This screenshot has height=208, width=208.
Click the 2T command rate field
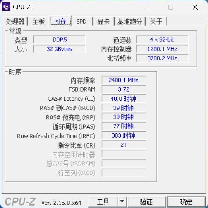(x=124, y=145)
